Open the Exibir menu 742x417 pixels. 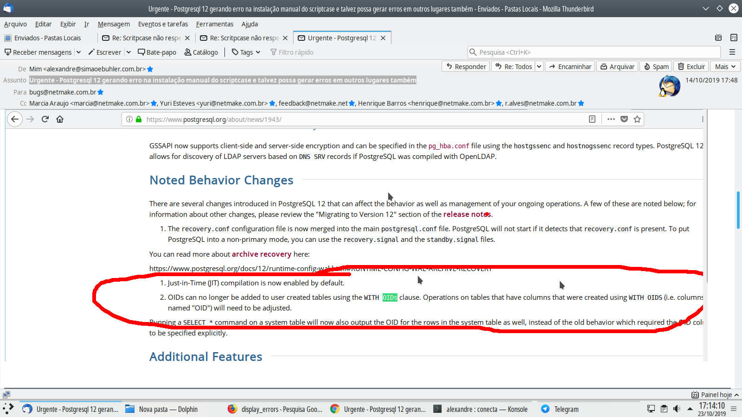tap(68, 24)
